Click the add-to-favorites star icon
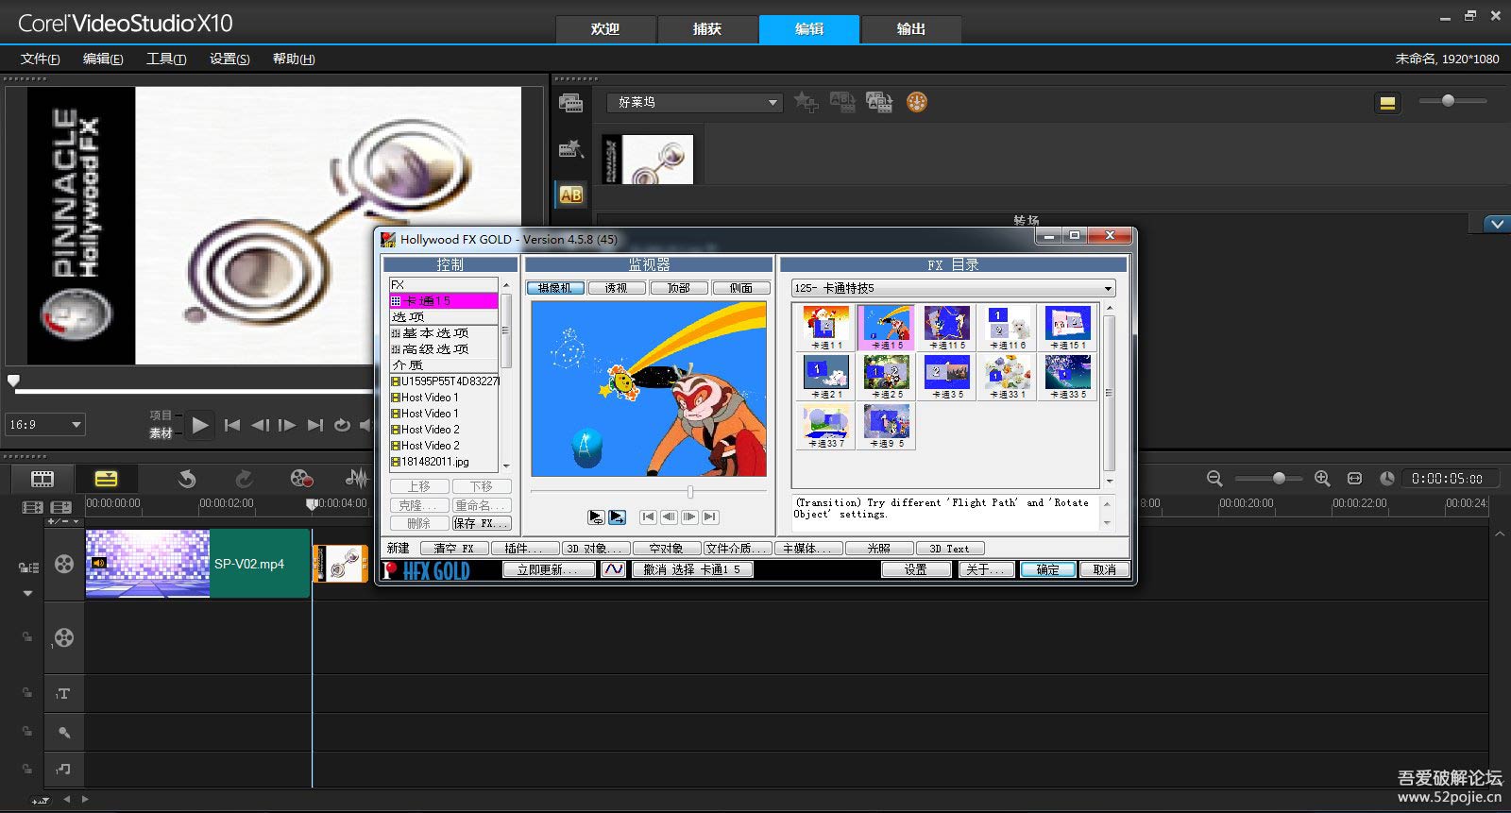This screenshot has width=1511, height=813. click(806, 102)
